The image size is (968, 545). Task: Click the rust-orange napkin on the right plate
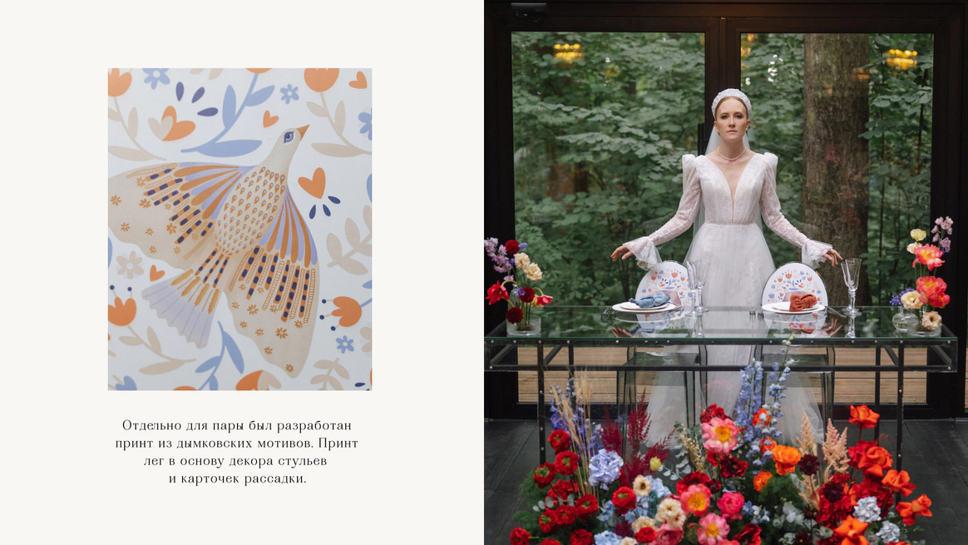(x=803, y=301)
